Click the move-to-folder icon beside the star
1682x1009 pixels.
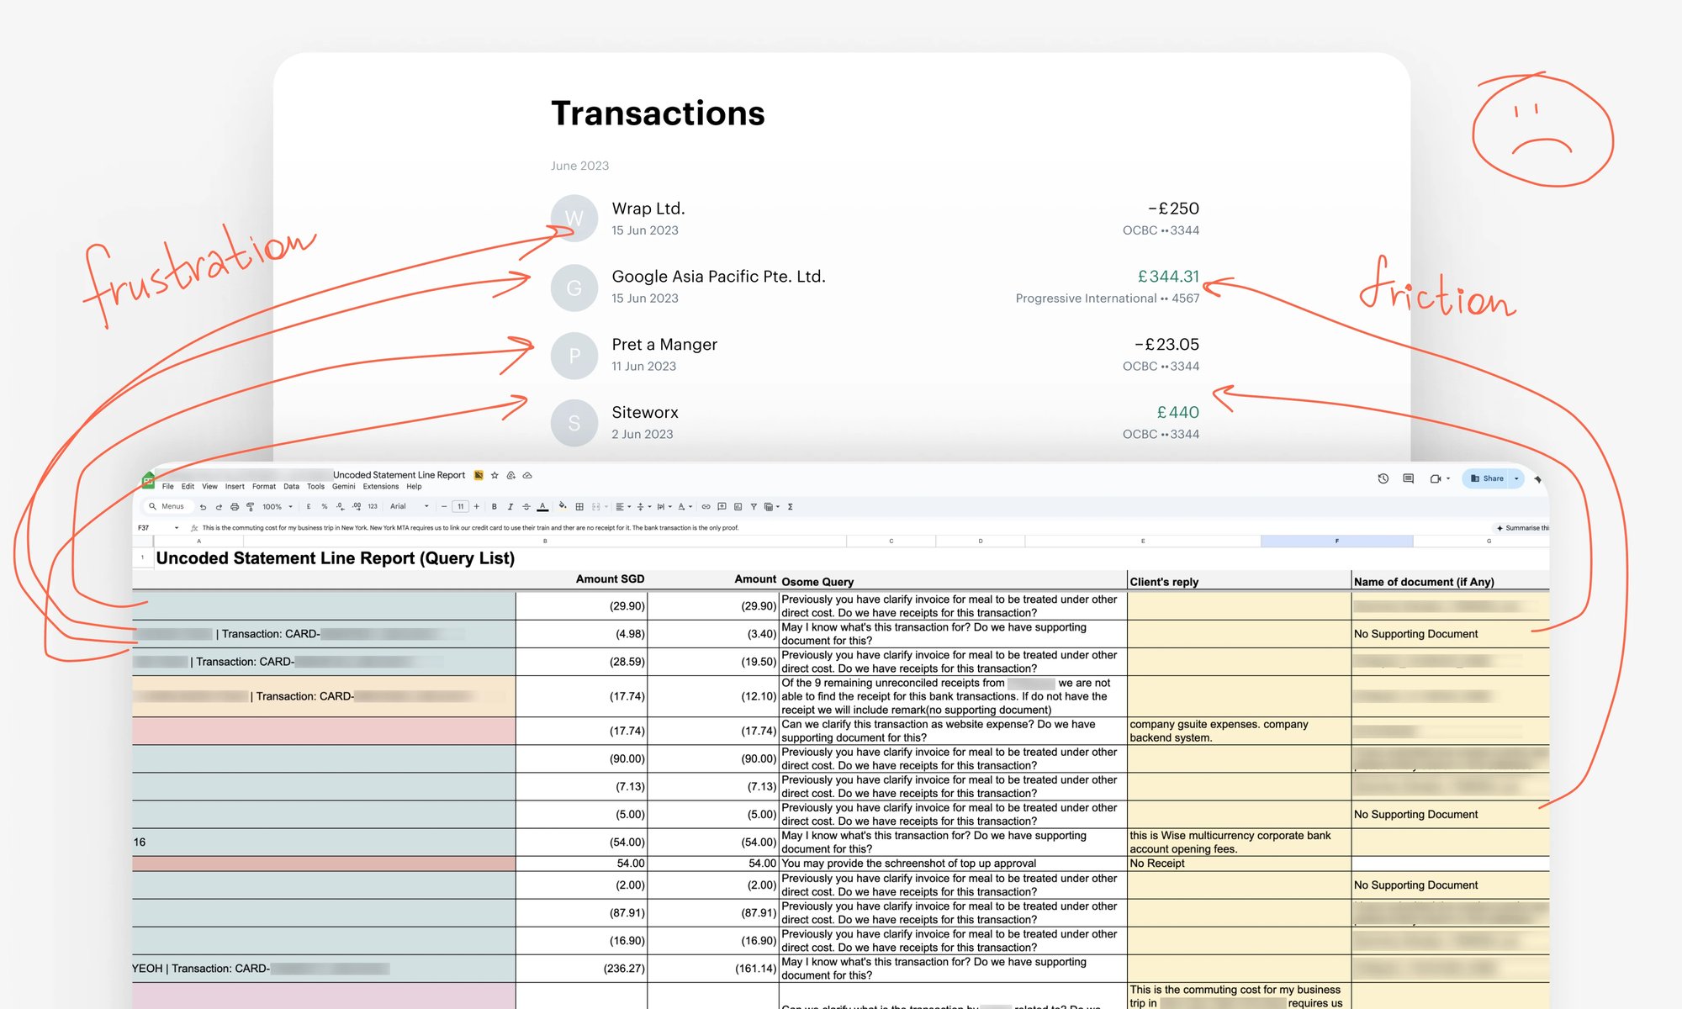point(510,475)
